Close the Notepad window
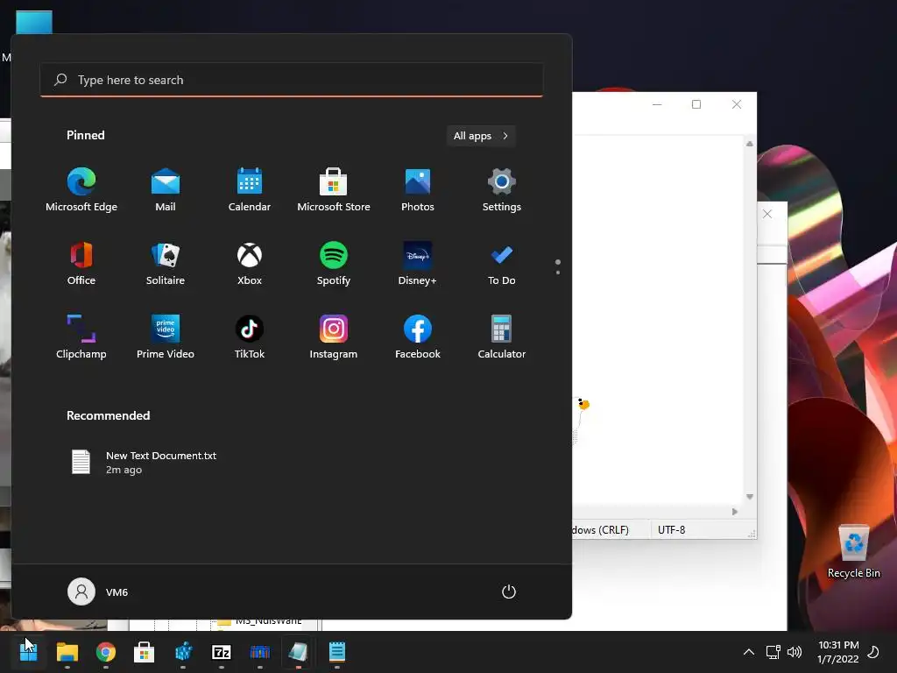The width and height of the screenshot is (897, 673). tap(737, 104)
